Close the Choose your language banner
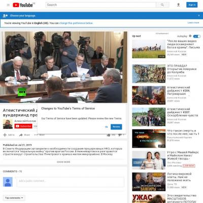The width and height of the screenshot is (203, 203). coord(199,16)
